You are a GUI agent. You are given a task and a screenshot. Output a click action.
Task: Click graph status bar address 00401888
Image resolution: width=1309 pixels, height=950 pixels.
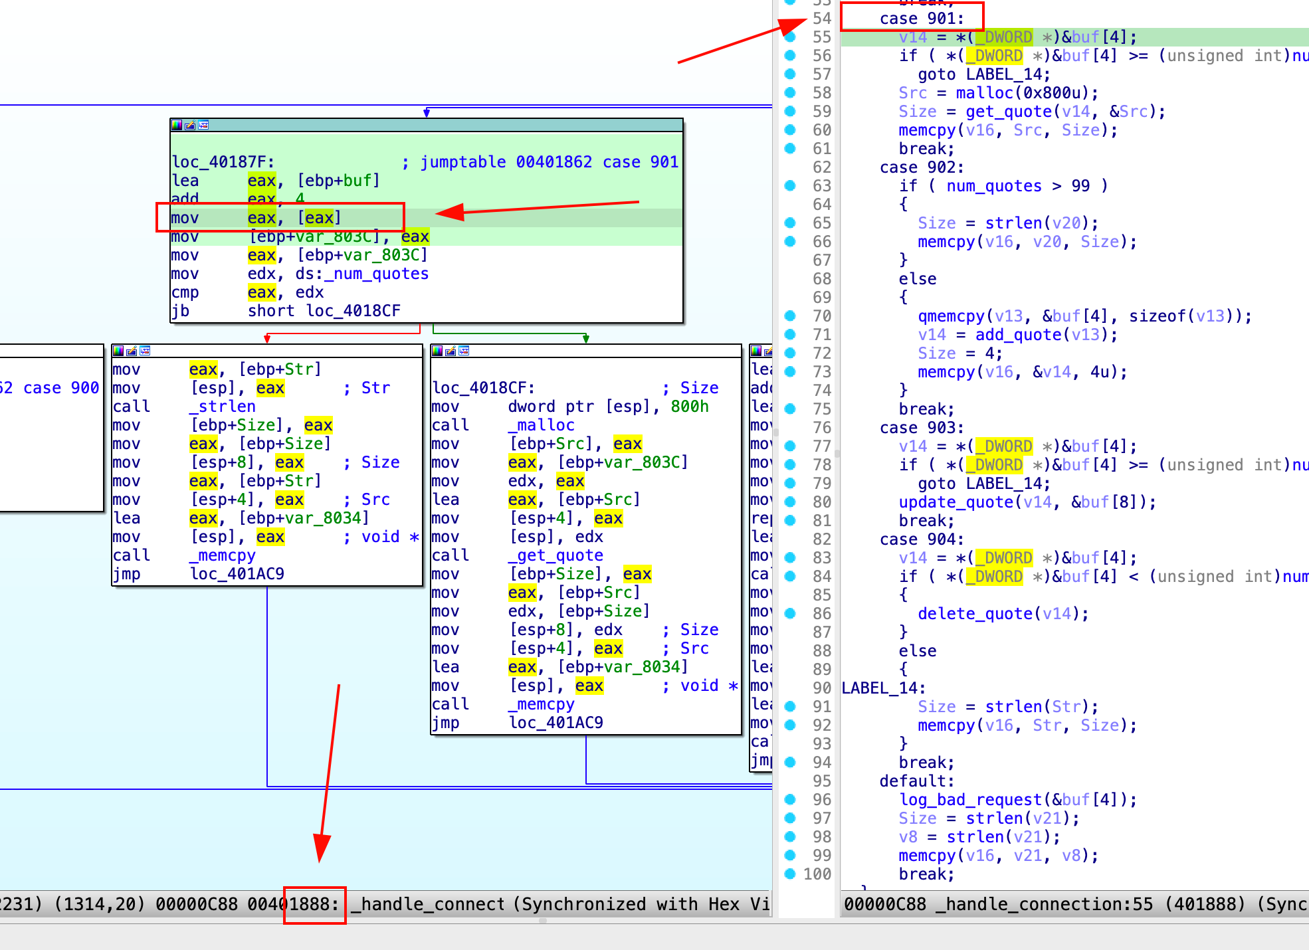(293, 904)
